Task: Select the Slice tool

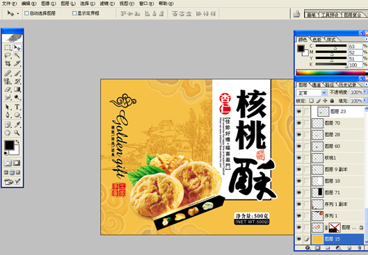Action: click(x=17, y=63)
